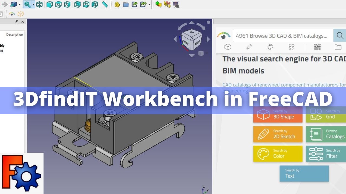Click the green-arrow link actions icon
Screen dimensions: 346x194
pos(143,4)
